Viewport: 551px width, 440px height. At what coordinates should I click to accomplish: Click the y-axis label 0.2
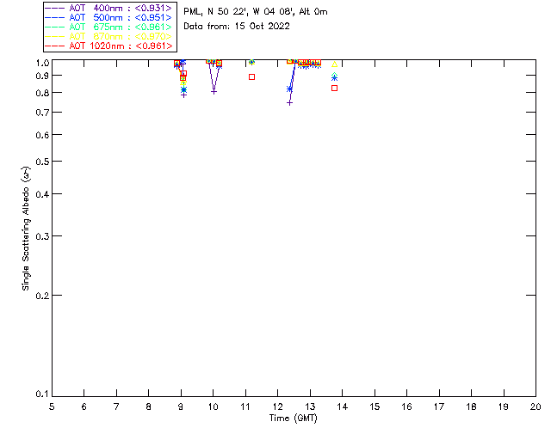pyautogui.click(x=42, y=296)
